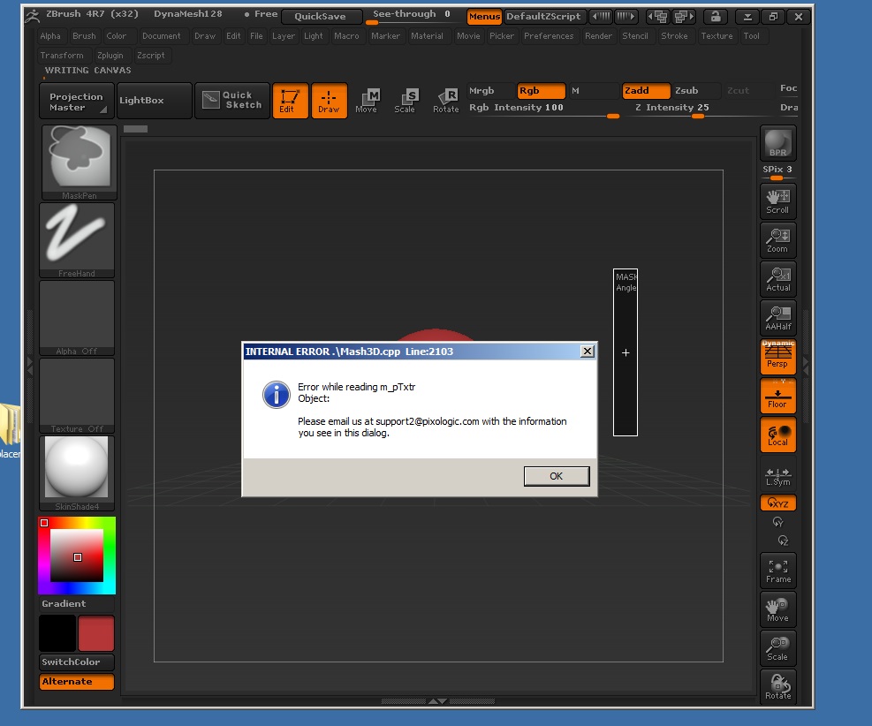Click Rotate in the right shelf

click(x=777, y=687)
